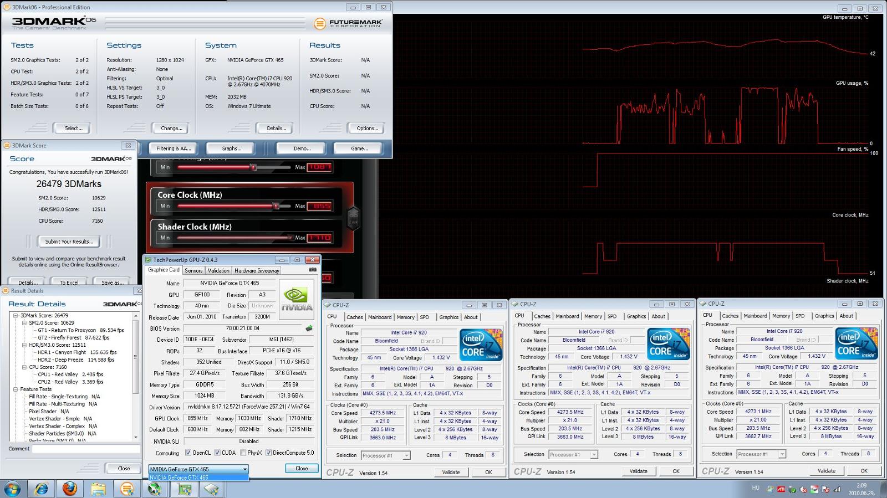Image resolution: width=887 pixels, height=498 pixels.
Task: Adjust the partially hidden slider above Core Clock
Action: point(253,167)
